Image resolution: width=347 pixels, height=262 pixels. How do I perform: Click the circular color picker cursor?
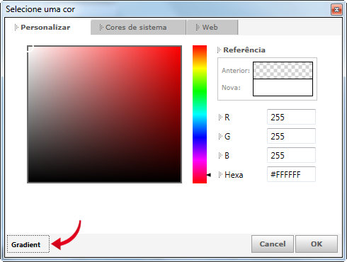[x=30, y=48]
